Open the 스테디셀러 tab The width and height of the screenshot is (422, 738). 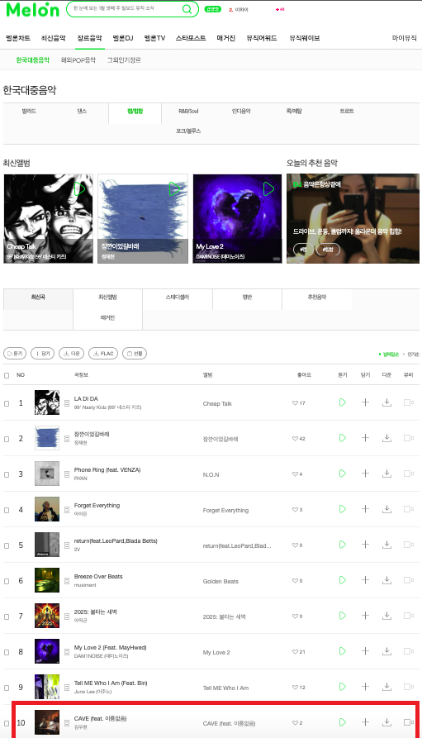point(178,298)
